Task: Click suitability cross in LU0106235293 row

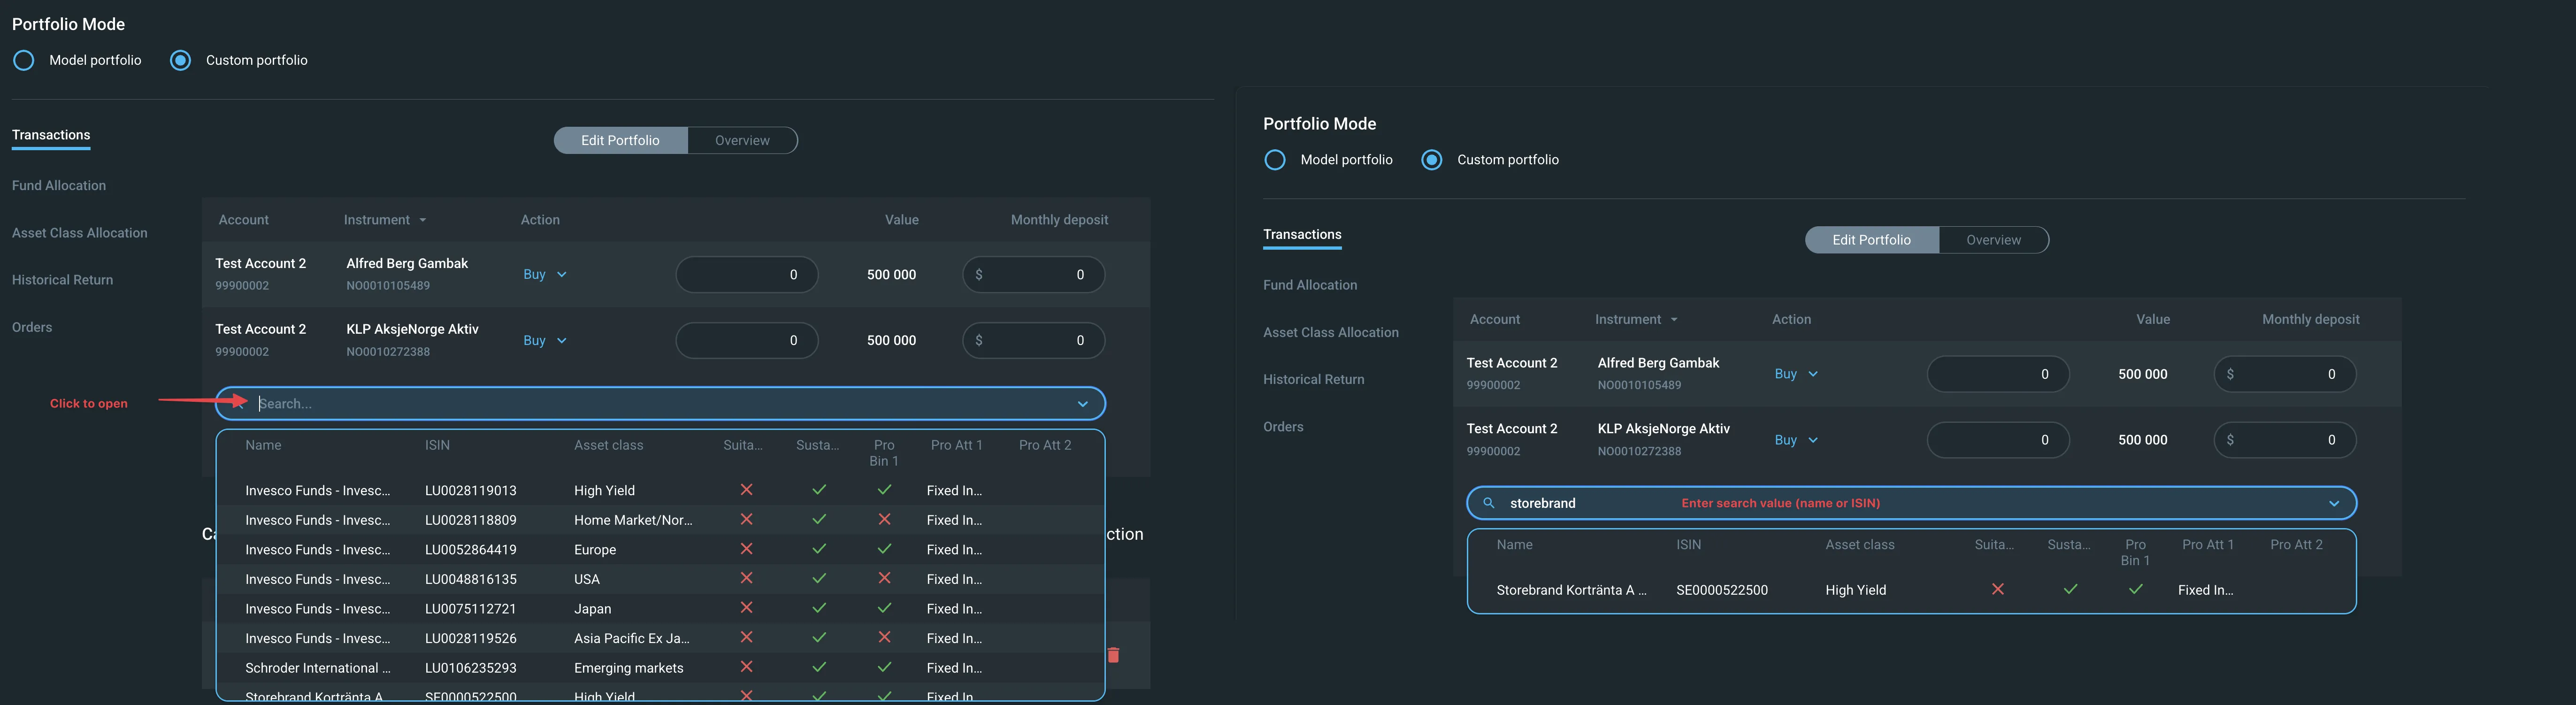Action: (x=746, y=667)
